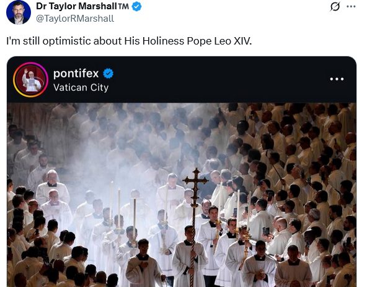367x287 pixels.
Task: Click the words "His Holiness" in the tweet
Action: tap(154, 41)
